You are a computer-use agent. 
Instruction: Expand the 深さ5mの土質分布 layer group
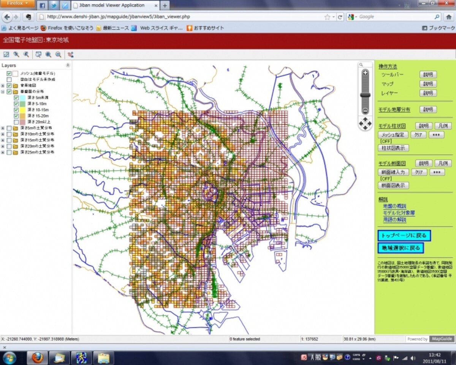(3, 128)
